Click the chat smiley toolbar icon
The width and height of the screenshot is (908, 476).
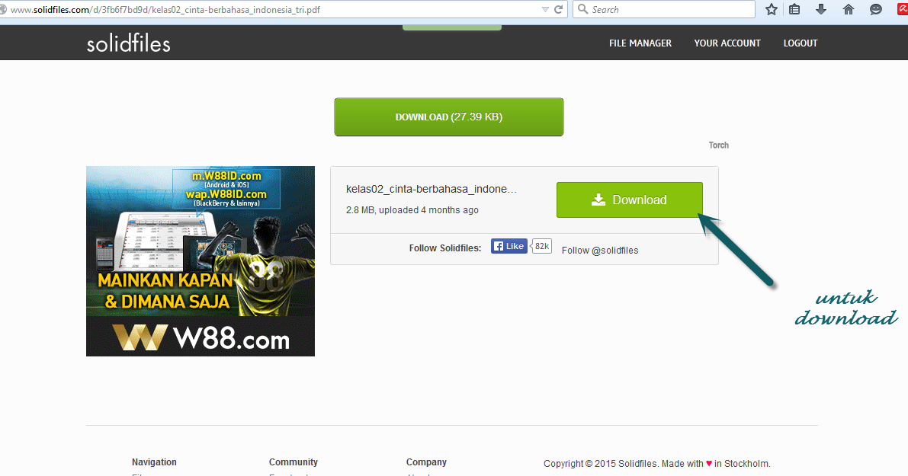click(x=875, y=9)
